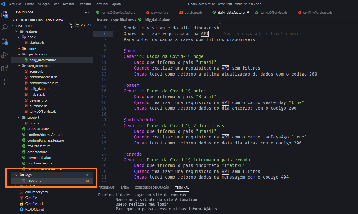Image resolution: width=358 pixels, height=214 pixels.
Task: Open explorer more actions ellipsis
Action: tap(87, 12)
